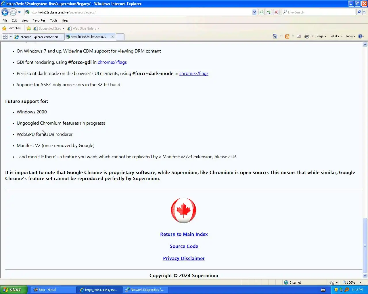Click the scrollbar down arrow
This screenshot has height=294, width=368.
coord(365,276)
